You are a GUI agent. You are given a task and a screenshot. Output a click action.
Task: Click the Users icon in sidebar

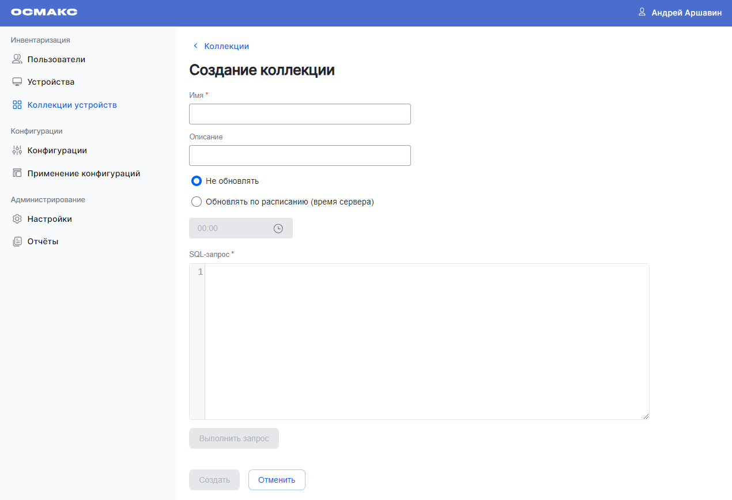[x=17, y=59]
